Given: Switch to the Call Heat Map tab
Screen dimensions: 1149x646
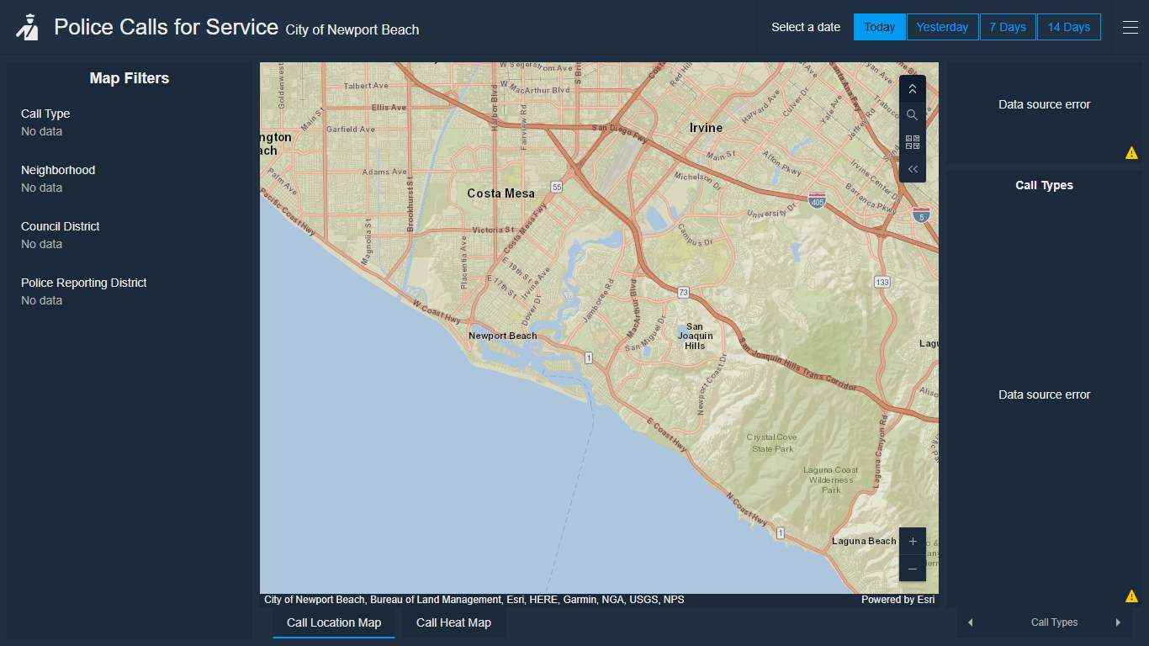Looking at the screenshot, I should click(453, 622).
